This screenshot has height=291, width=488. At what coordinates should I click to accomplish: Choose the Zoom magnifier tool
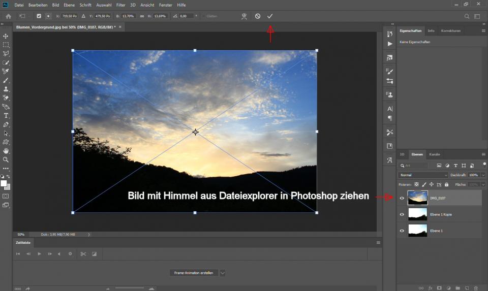[6, 159]
